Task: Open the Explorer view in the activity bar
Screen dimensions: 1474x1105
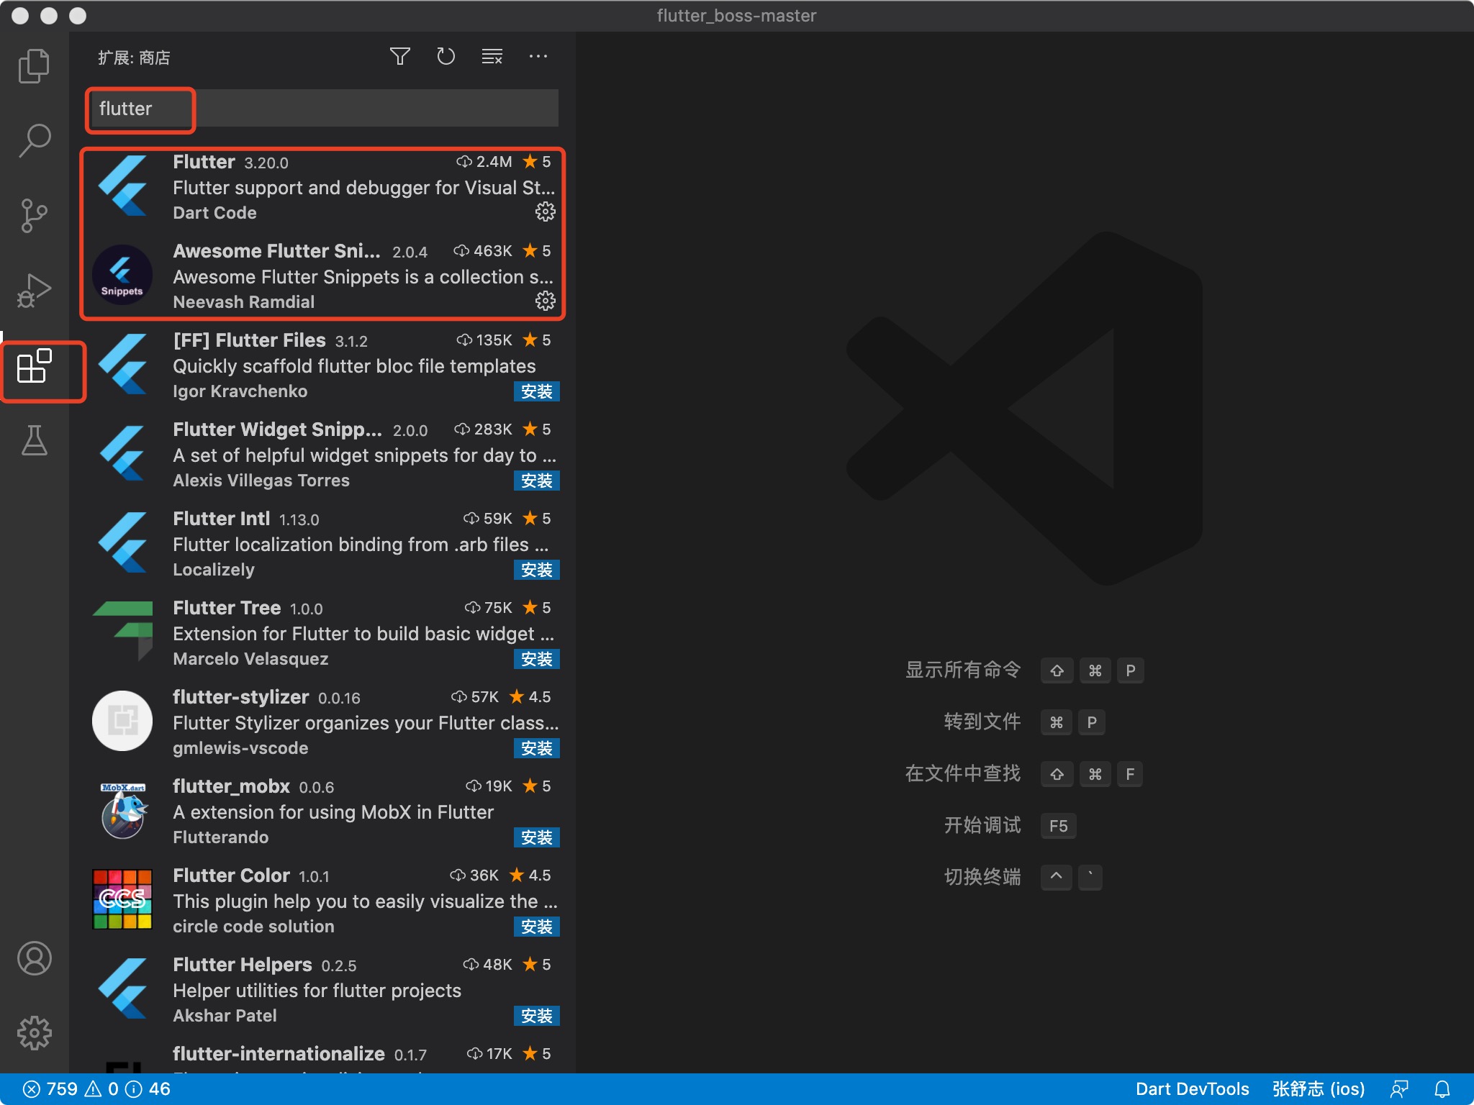Action: (34, 65)
